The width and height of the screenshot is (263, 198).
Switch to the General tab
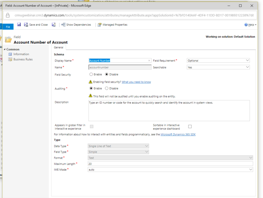pyautogui.click(x=58, y=47)
